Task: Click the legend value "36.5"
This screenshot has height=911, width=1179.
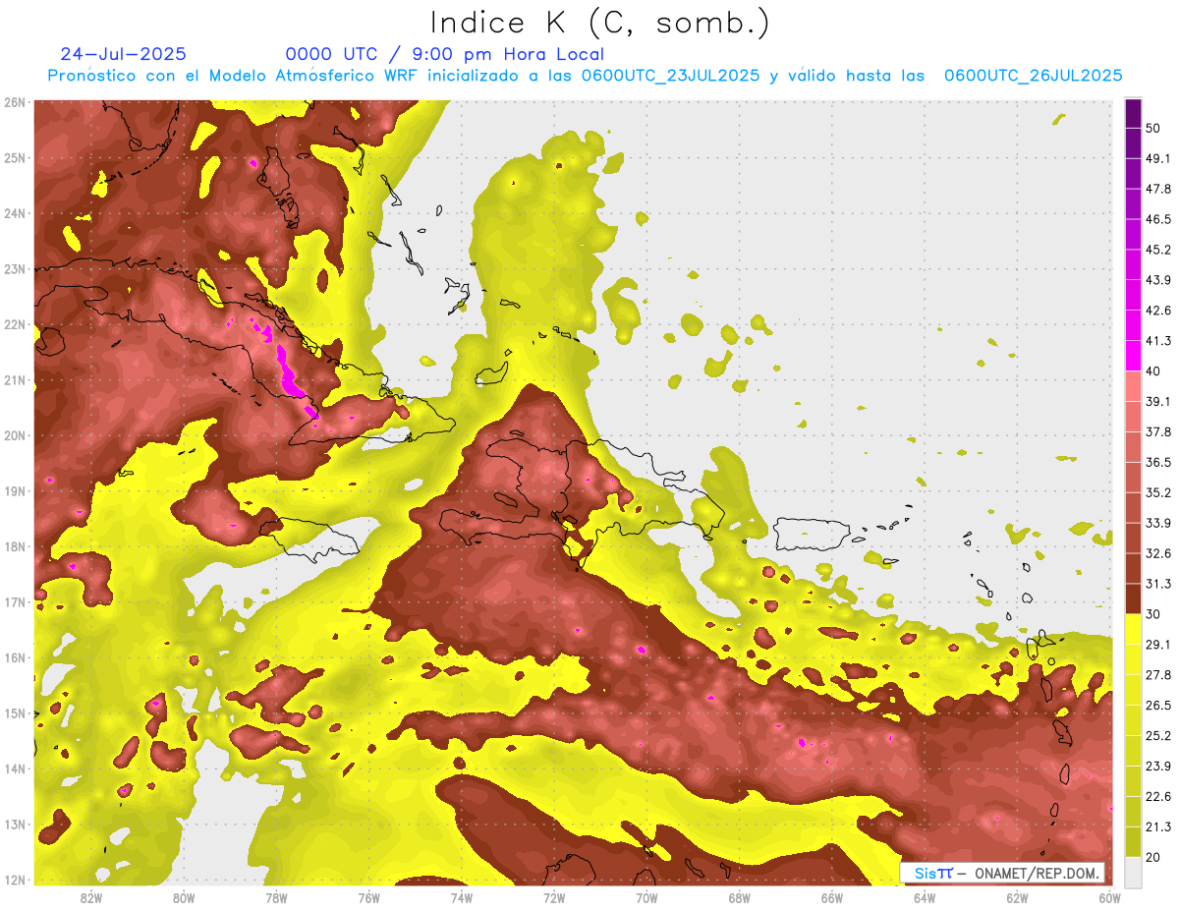Action: click(x=1157, y=462)
